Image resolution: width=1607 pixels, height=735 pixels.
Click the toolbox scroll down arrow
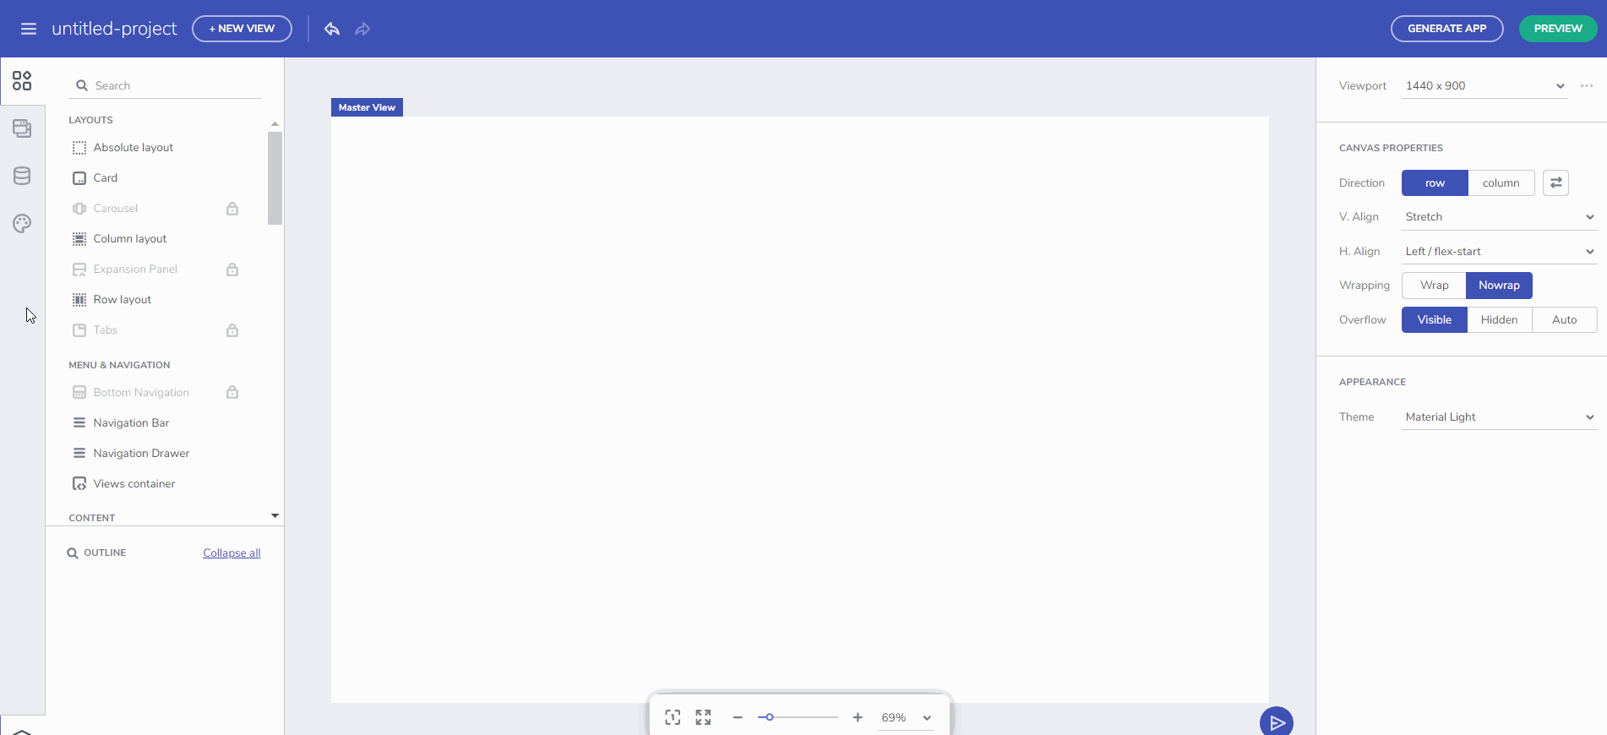pyautogui.click(x=275, y=515)
